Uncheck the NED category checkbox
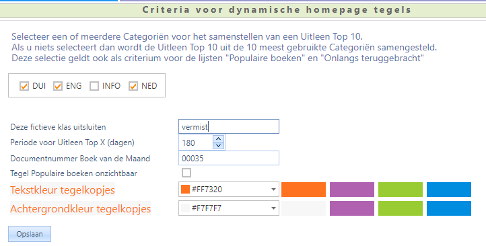 133,86
